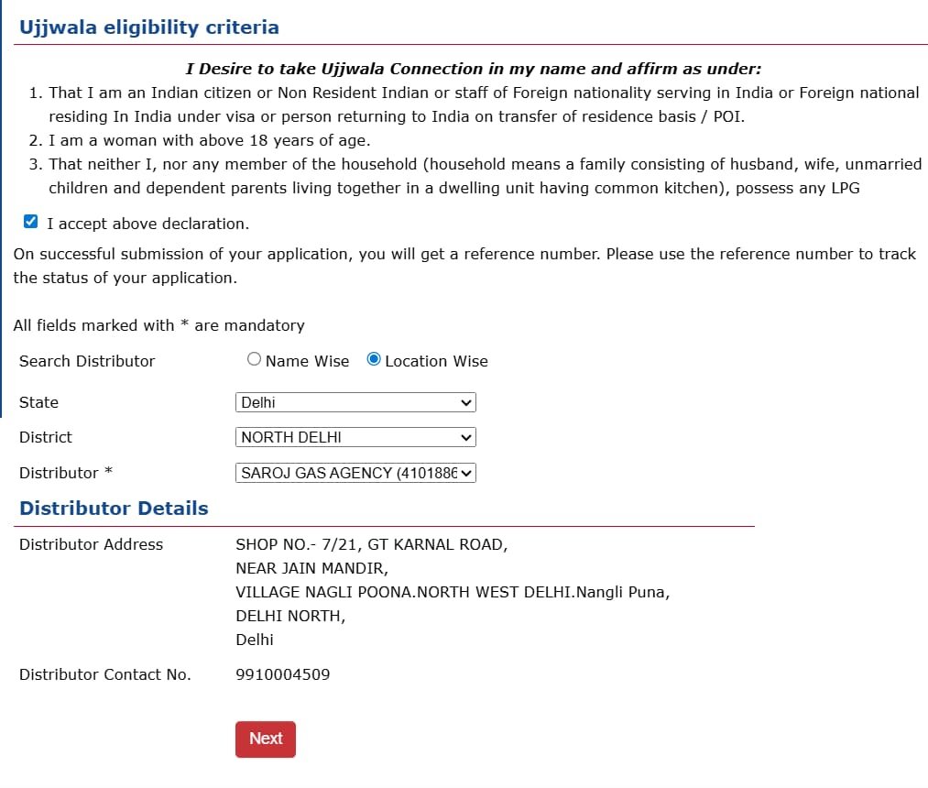The height and width of the screenshot is (788, 928).
Task: Click the 'Distributor Contact No.' label
Action: (105, 674)
